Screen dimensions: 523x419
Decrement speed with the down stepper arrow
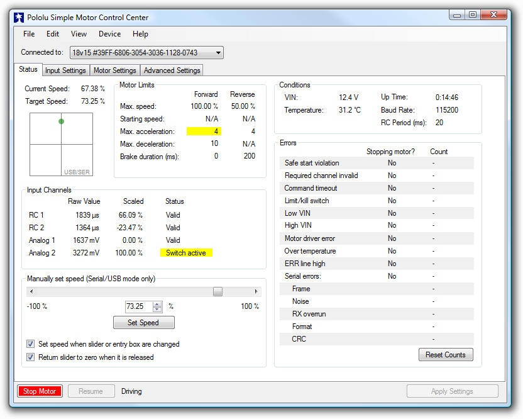tap(157, 310)
